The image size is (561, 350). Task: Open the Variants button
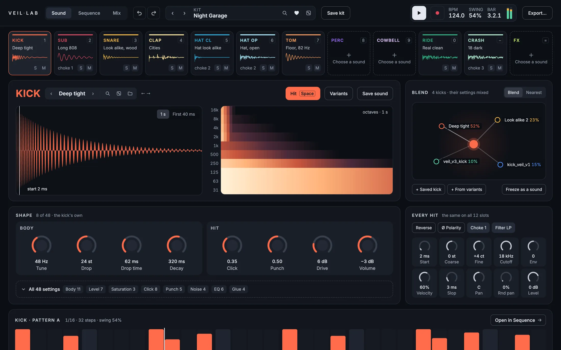(x=338, y=93)
